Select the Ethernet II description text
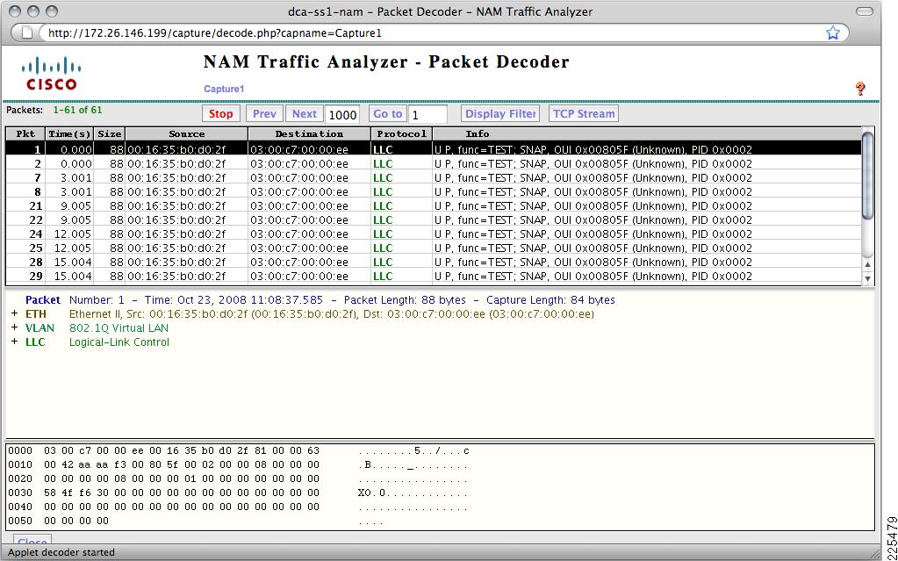Screen dimensions: 898x561 pos(332,314)
